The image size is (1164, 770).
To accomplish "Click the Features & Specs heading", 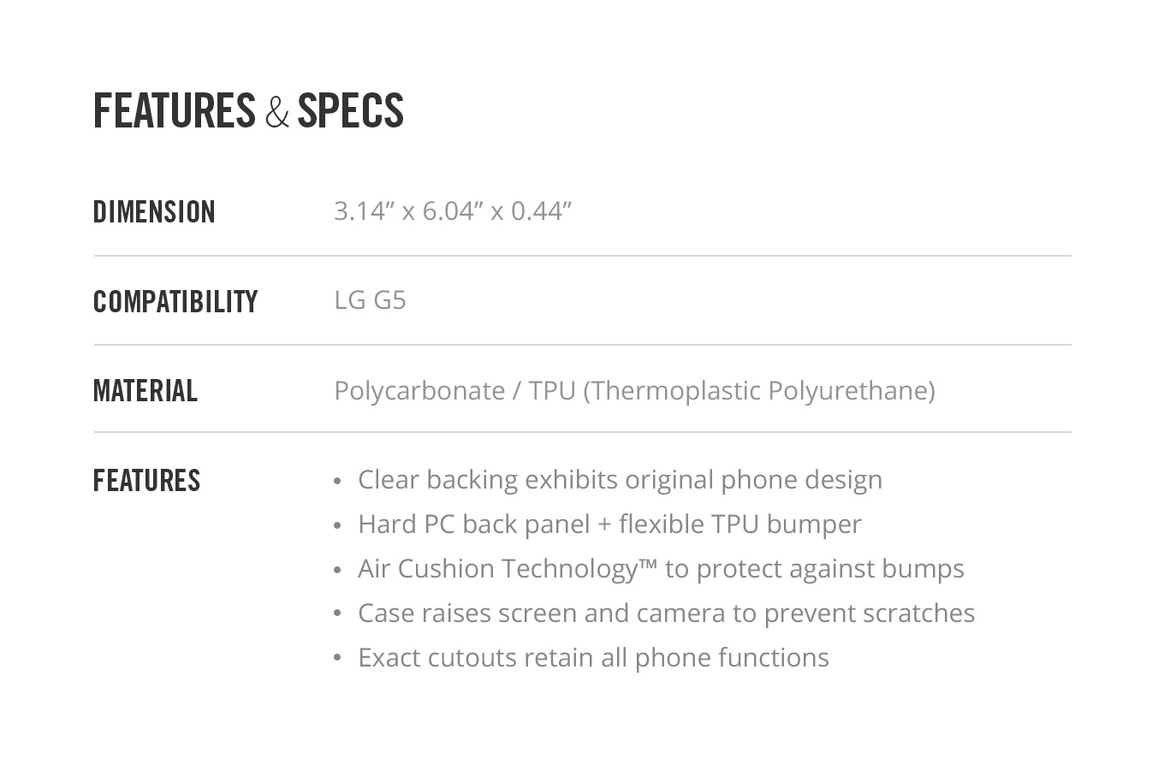I will (x=248, y=111).
